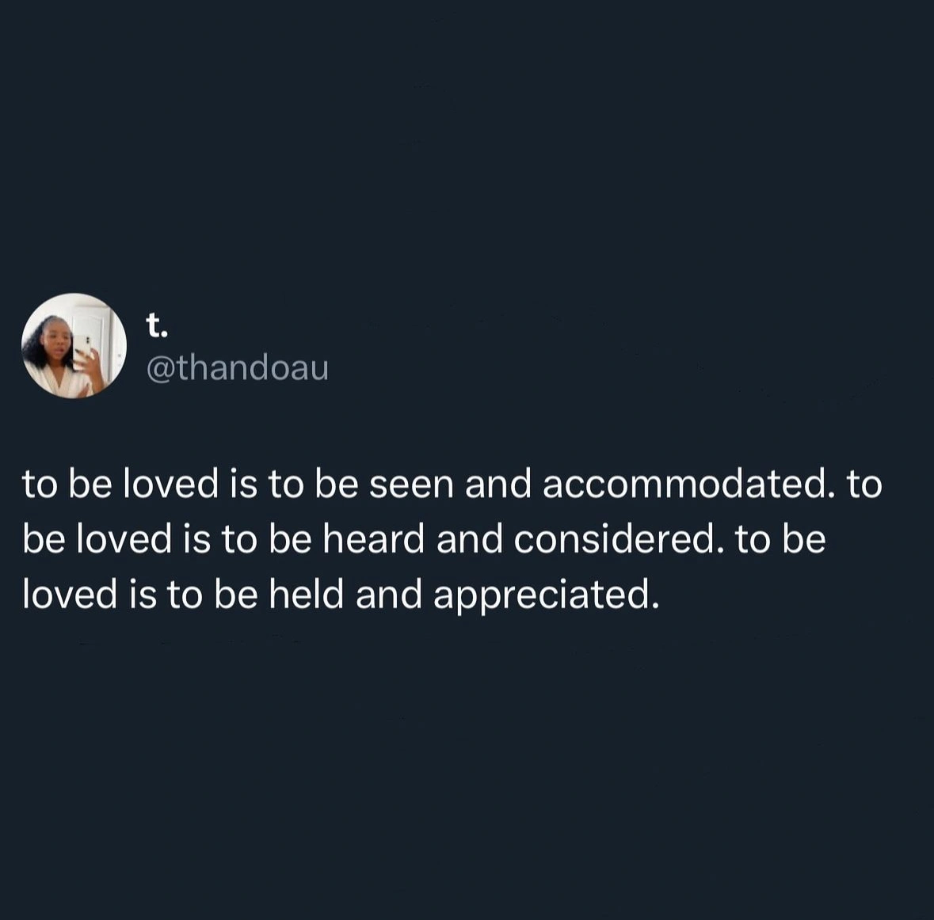
Task: Click the very first word of the tweet
Action: [x=40, y=484]
